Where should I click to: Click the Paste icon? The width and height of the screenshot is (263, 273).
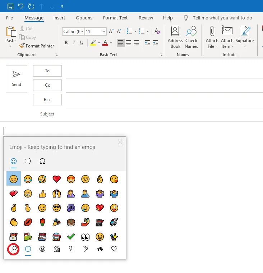click(11, 31)
